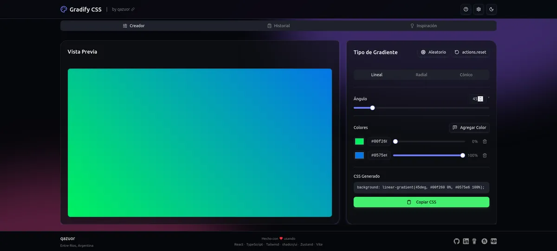
Task: Open the help question mark icon
Action: click(x=466, y=9)
